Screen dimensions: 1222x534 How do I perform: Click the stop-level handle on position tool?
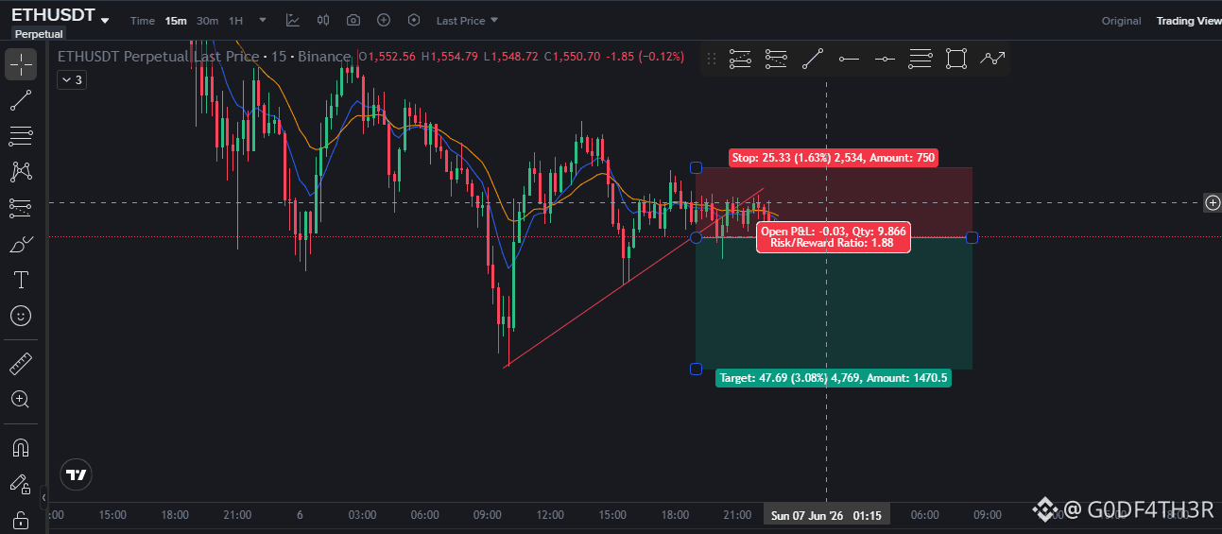coord(697,167)
